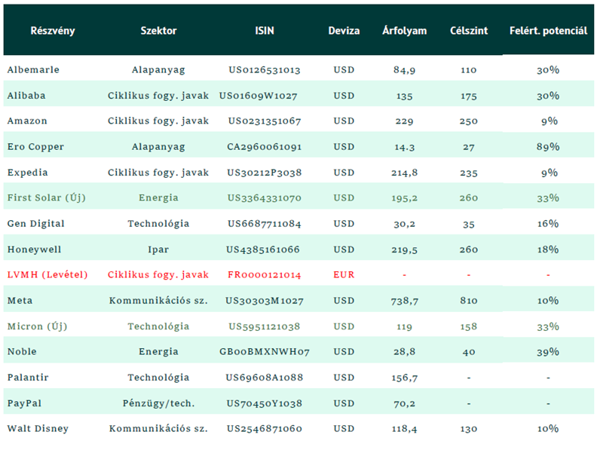The image size is (597, 456).
Task: Click Walt Disney's target '130'
Action: click(x=469, y=429)
